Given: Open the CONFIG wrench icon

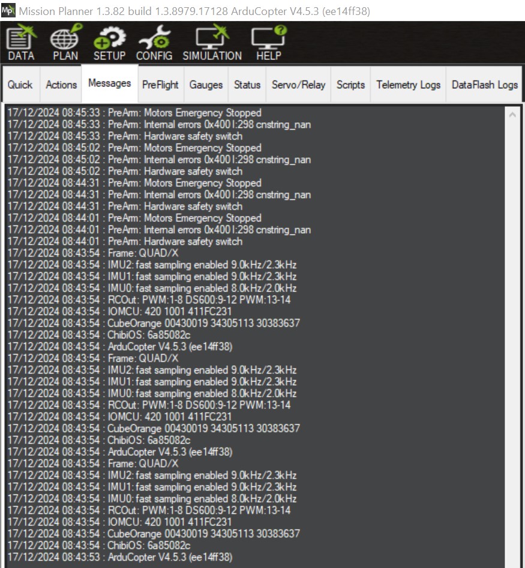Looking at the screenshot, I should coord(154,43).
